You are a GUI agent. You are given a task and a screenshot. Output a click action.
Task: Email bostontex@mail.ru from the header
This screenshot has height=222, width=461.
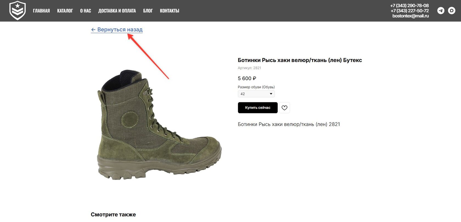pos(410,16)
